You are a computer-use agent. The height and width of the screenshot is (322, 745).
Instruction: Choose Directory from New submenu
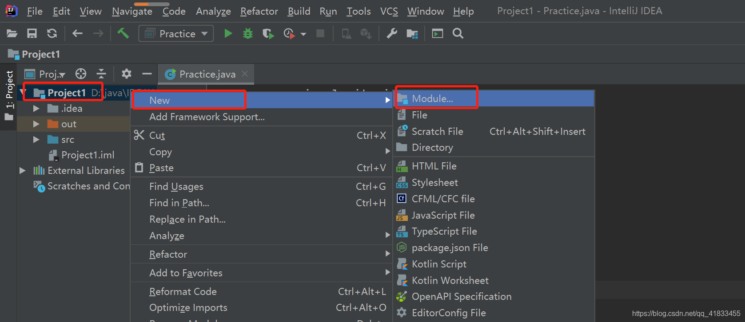[494, 147]
